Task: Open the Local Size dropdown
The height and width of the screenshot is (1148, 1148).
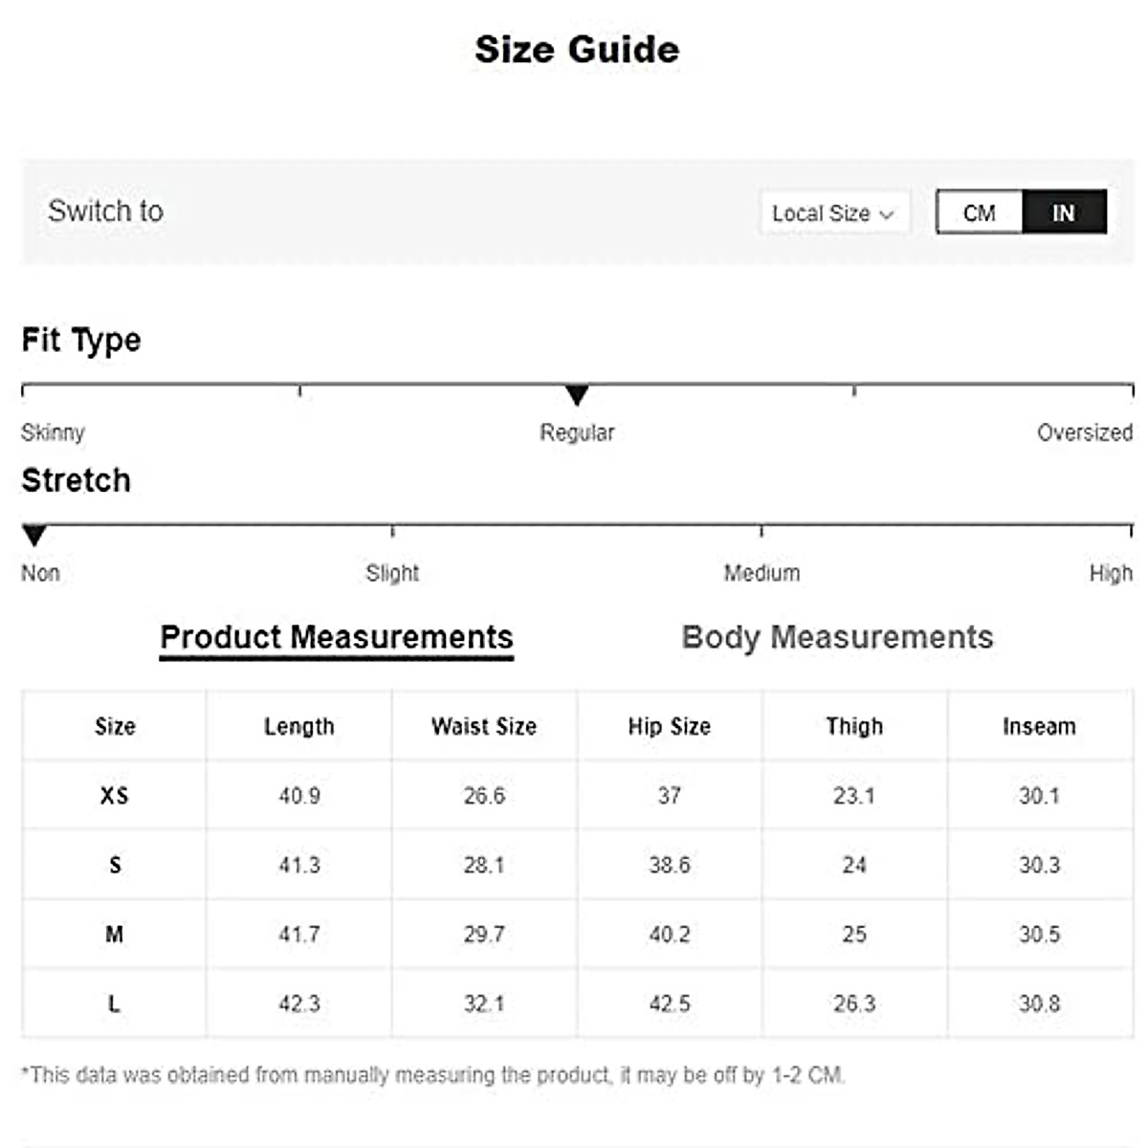Action: point(832,213)
